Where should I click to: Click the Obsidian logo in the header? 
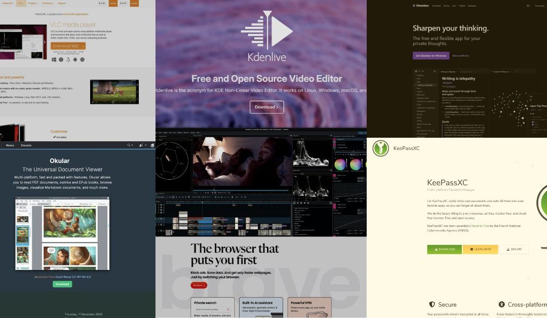tap(421, 6)
